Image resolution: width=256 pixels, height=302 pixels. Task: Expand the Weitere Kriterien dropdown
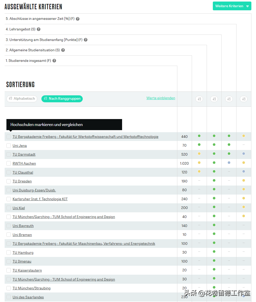point(232,6)
